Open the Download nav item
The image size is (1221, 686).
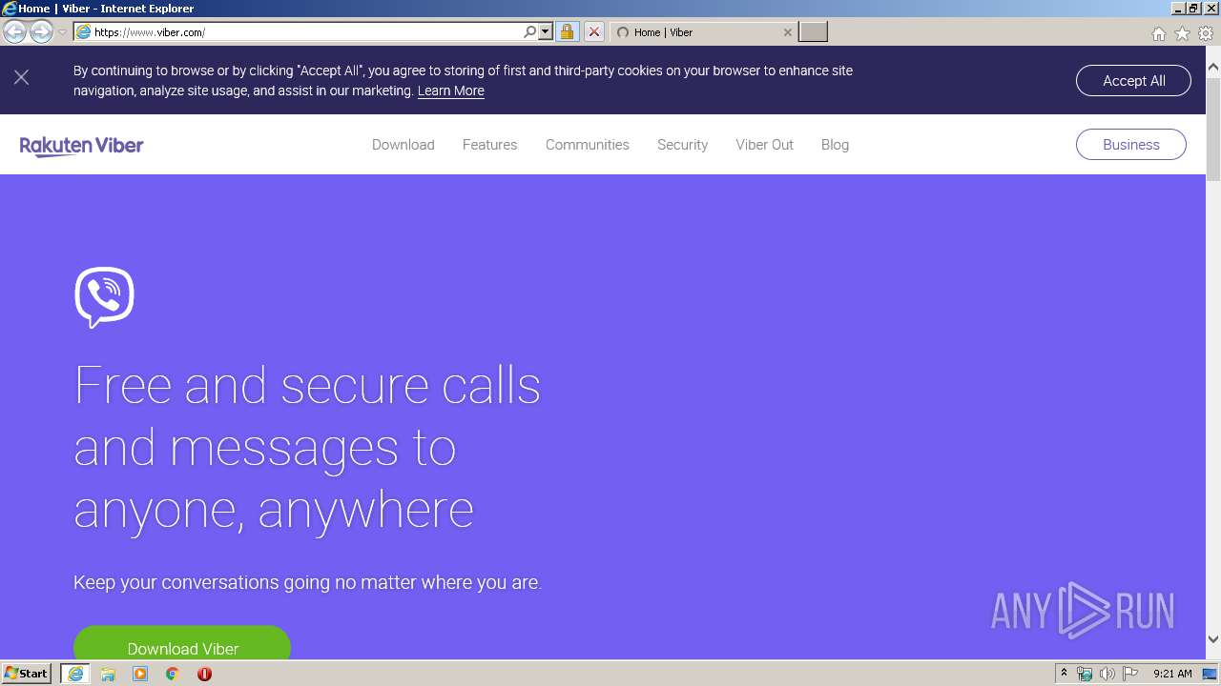pyautogui.click(x=403, y=145)
